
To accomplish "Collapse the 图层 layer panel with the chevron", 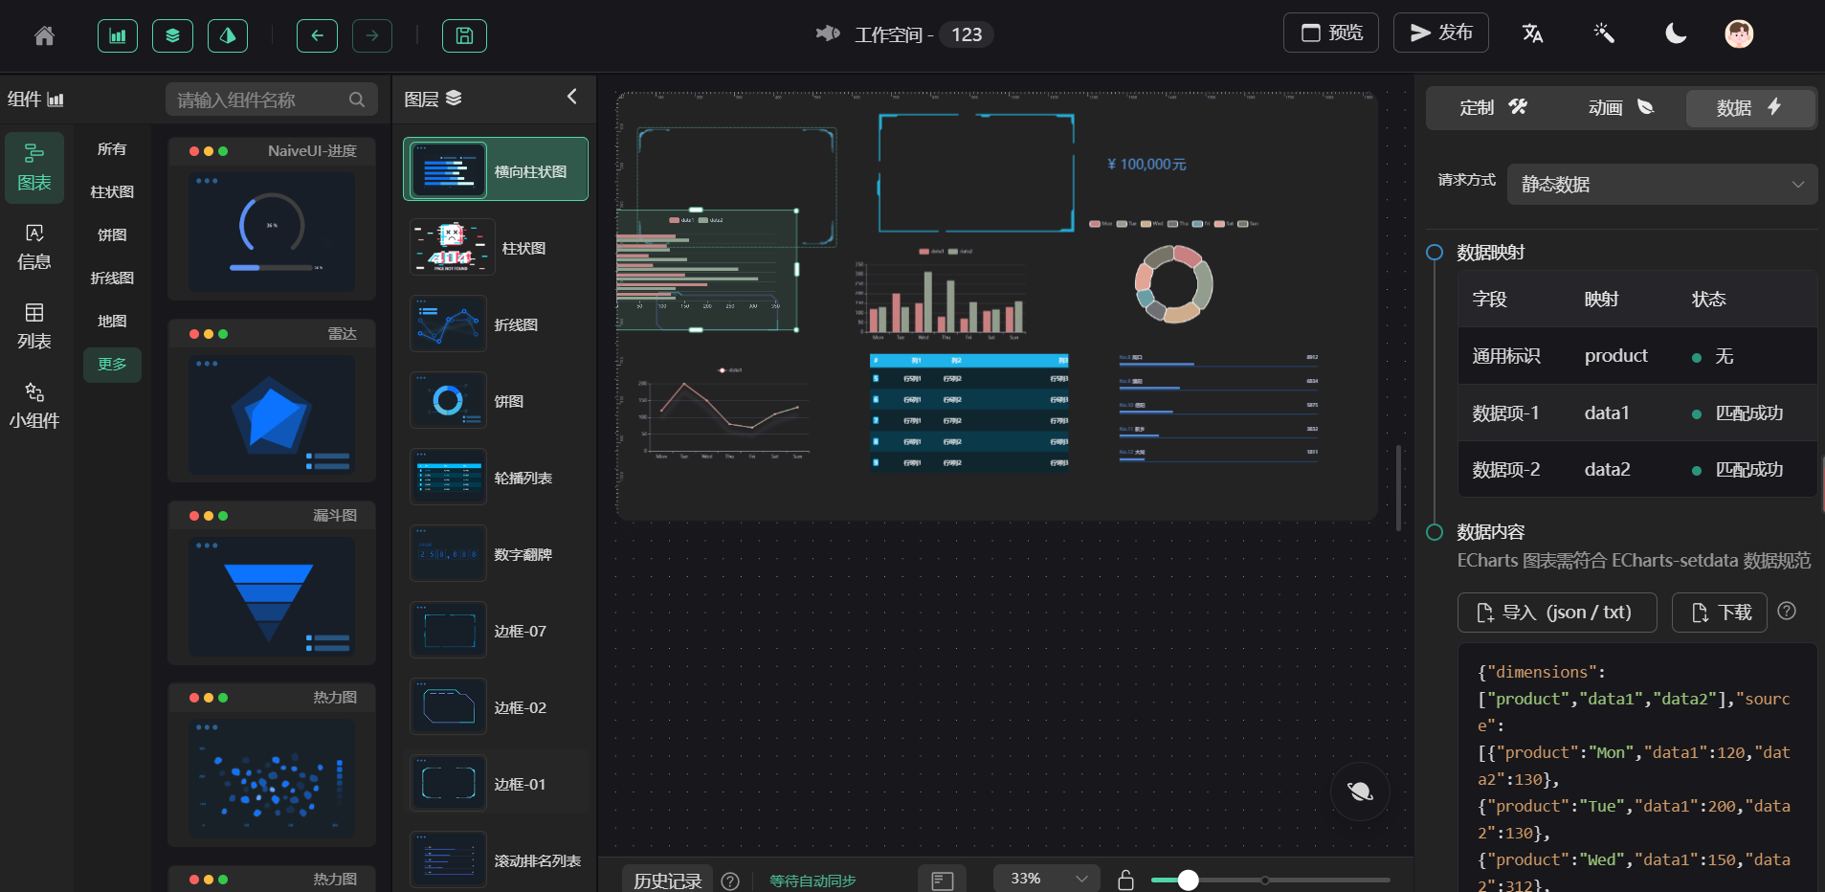I will 572,97.
